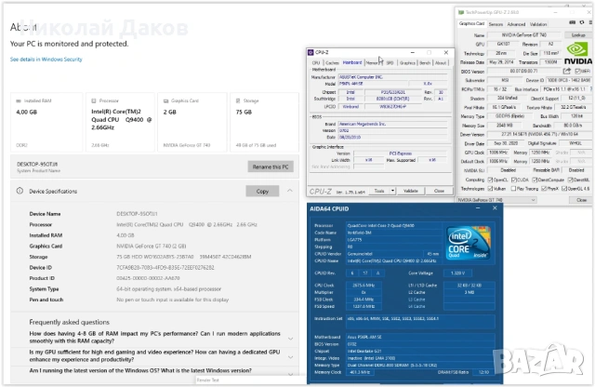The image size is (595, 387).
Task: Toggle PhysX checkbox in GPU-Z
Action: click(x=544, y=188)
